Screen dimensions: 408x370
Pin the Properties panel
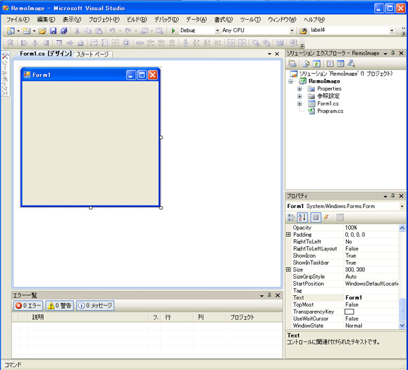pos(393,196)
